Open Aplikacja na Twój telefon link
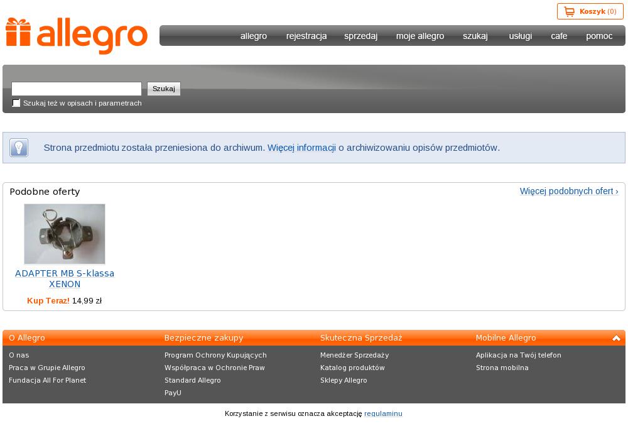Screen dimensions: 628x426 point(518,355)
